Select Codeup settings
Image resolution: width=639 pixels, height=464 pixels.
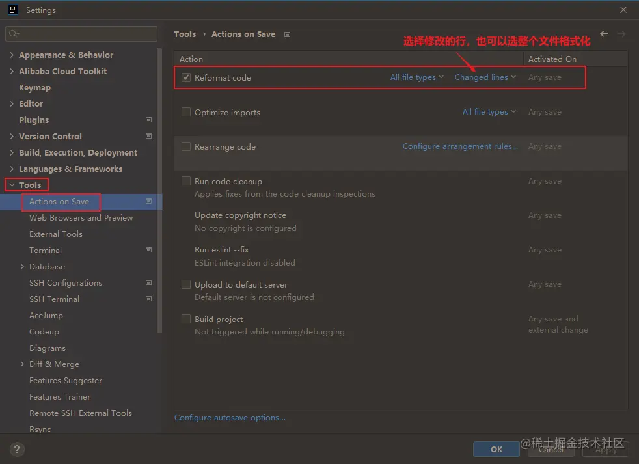pyautogui.click(x=44, y=332)
